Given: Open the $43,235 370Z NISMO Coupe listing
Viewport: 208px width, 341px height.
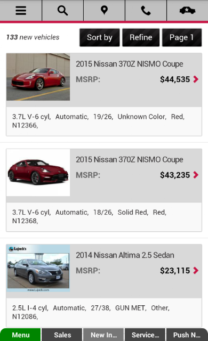Looking at the screenshot, I should click(104, 190).
